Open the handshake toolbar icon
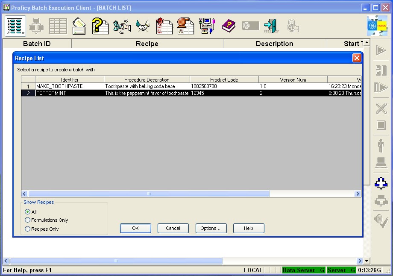This screenshot has width=393, height=276. click(x=143, y=26)
